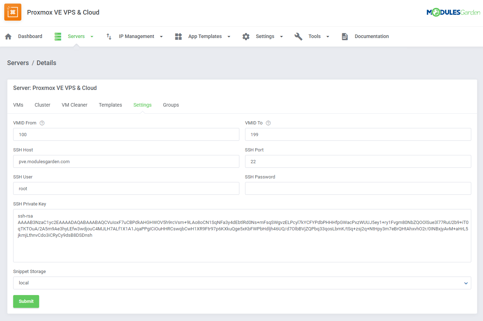Open the VM Cleaner tab
This screenshot has width=483, height=321.
[x=74, y=105]
